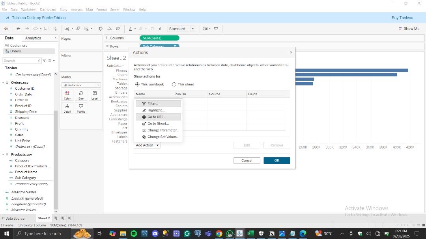Choose Go to Sheet... from the menu

coord(158,123)
